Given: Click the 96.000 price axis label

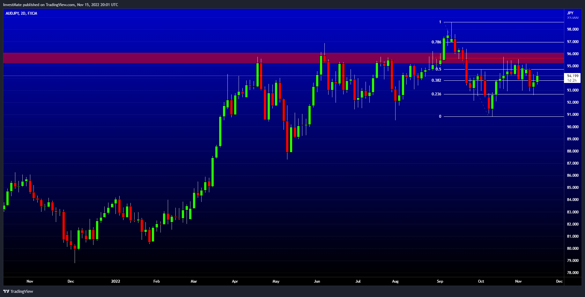Looking at the screenshot, I should coord(573,54).
